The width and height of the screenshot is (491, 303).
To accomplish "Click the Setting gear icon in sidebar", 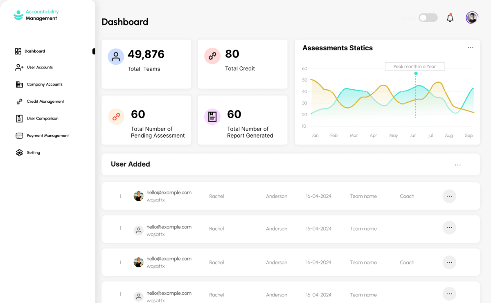I will [19, 153].
